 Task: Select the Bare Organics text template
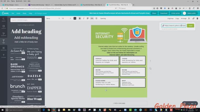(18, 67)
